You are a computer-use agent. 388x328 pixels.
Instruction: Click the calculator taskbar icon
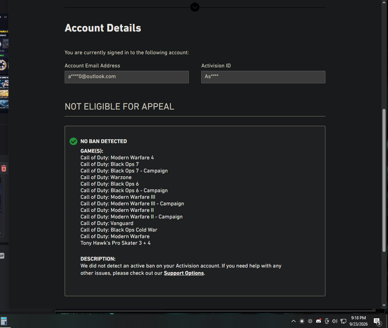click(4, 321)
